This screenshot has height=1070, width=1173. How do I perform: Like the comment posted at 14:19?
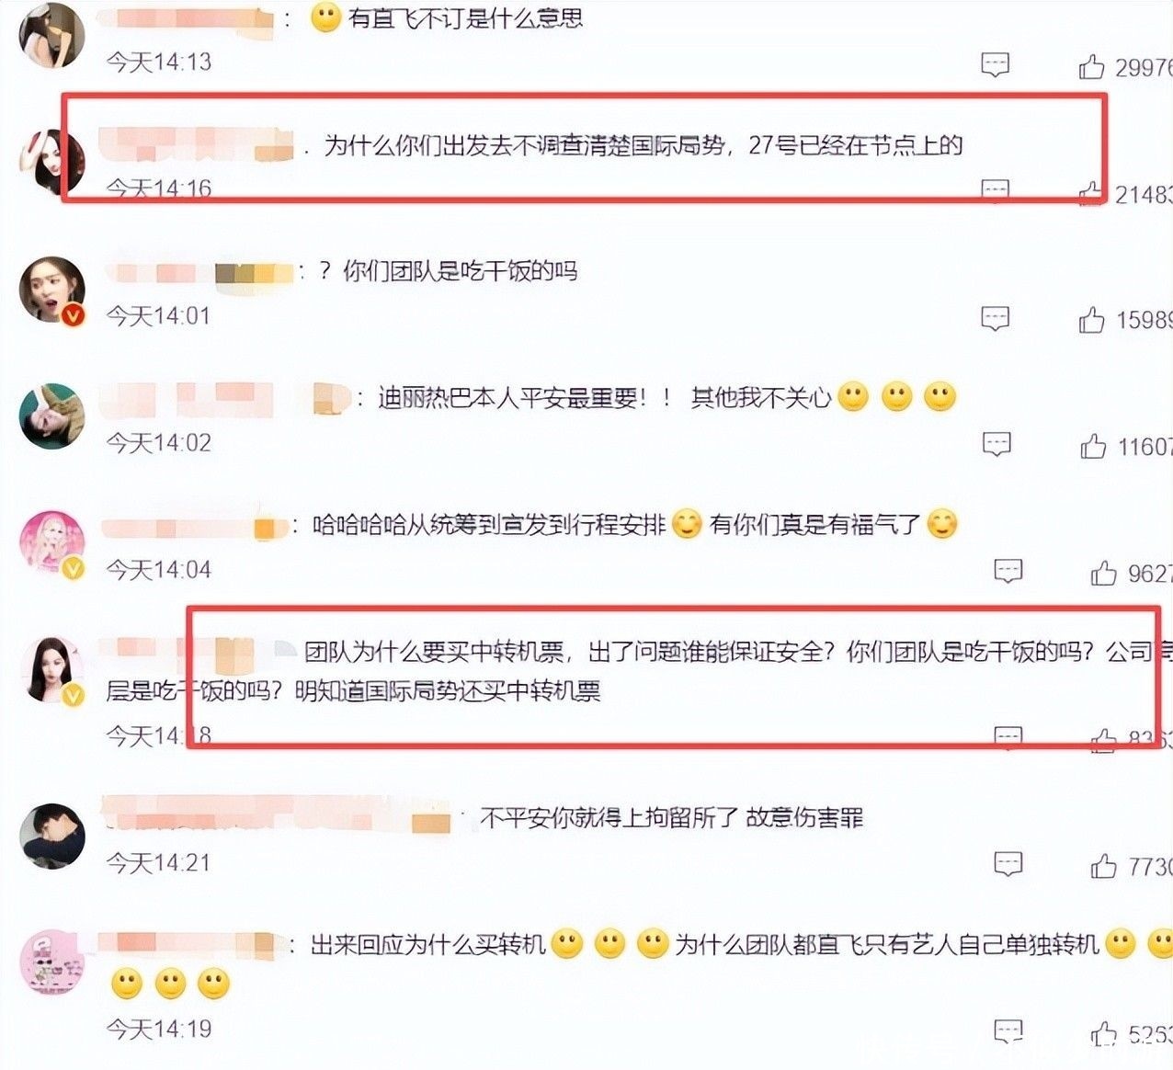tap(1103, 1034)
